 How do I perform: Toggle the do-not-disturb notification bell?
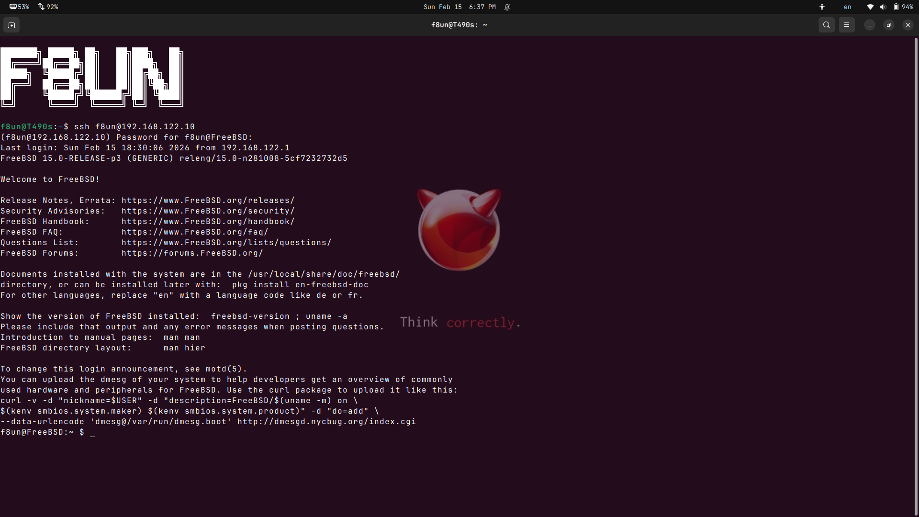click(507, 7)
